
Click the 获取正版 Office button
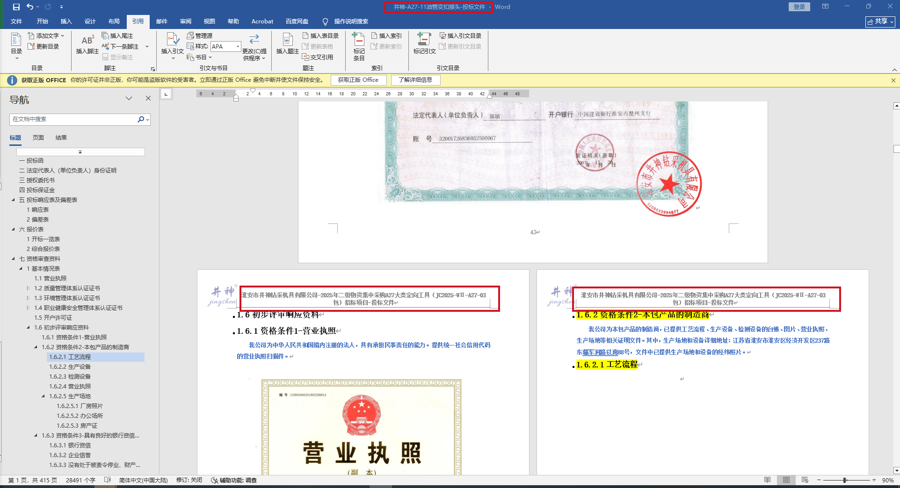[x=358, y=80]
